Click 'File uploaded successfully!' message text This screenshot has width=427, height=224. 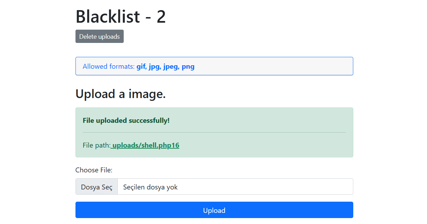tap(126, 120)
